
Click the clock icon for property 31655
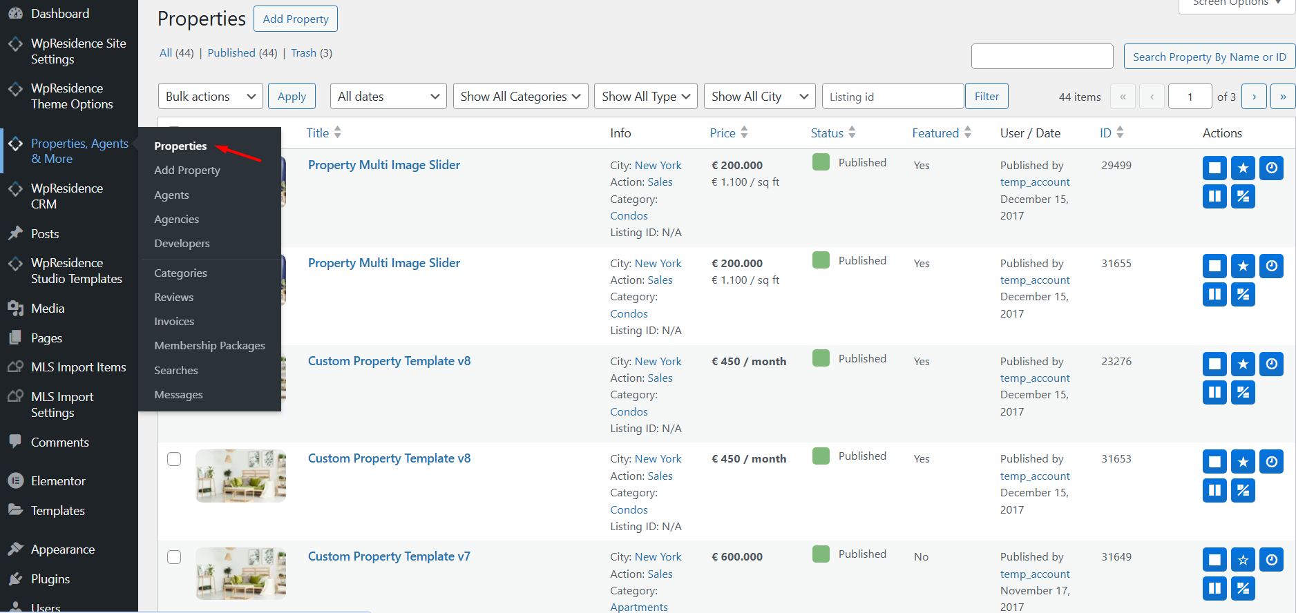pyautogui.click(x=1271, y=266)
